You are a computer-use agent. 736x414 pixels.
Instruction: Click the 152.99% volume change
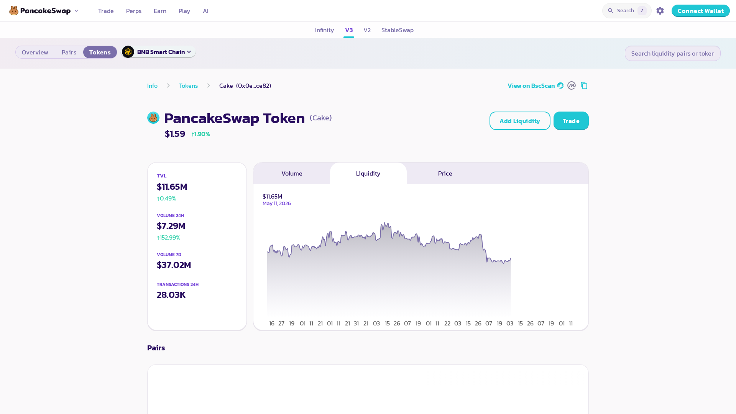coord(169,238)
